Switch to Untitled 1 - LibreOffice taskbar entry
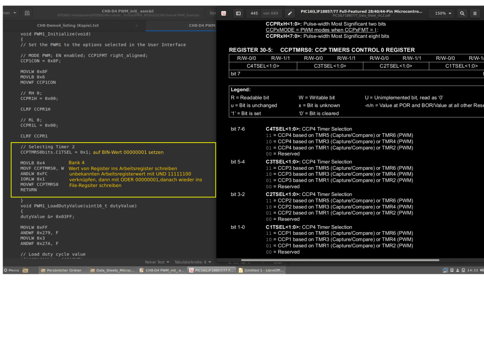 (x=261, y=270)
